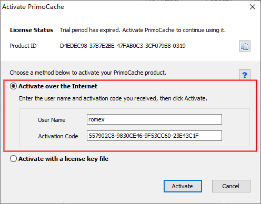Click the Activate button
This screenshot has width=261, height=204.
pyautogui.click(x=183, y=186)
